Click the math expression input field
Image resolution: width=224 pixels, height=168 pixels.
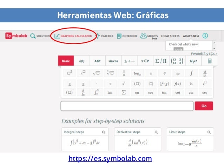(x=127, y=106)
